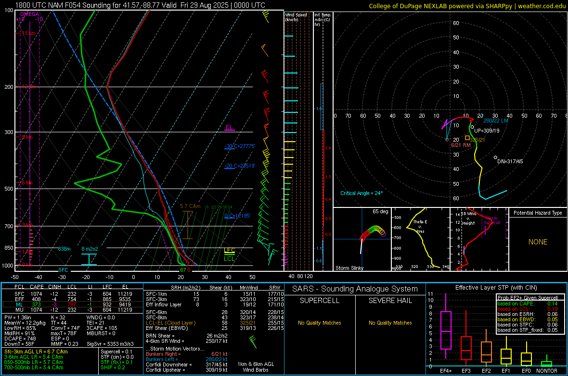
Task: Click the Supercell = 0.1 composite value
Action: (x=116, y=352)
